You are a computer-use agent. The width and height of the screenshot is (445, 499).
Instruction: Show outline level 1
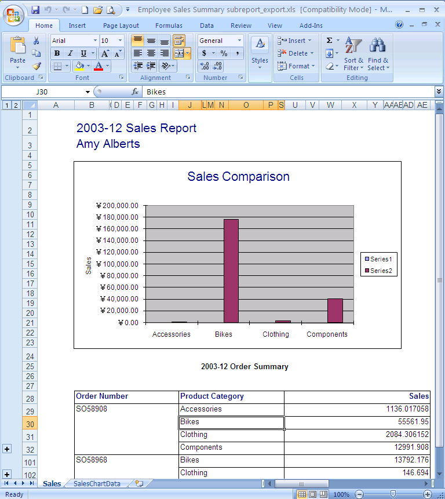6,105
